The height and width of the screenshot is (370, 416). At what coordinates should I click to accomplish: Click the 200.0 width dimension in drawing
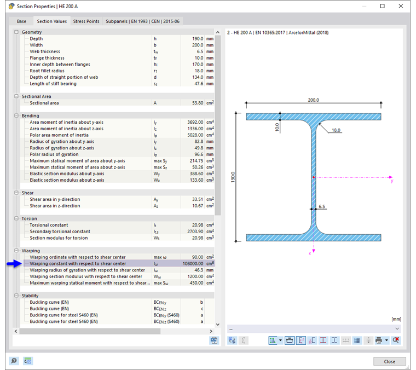[x=313, y=100]
